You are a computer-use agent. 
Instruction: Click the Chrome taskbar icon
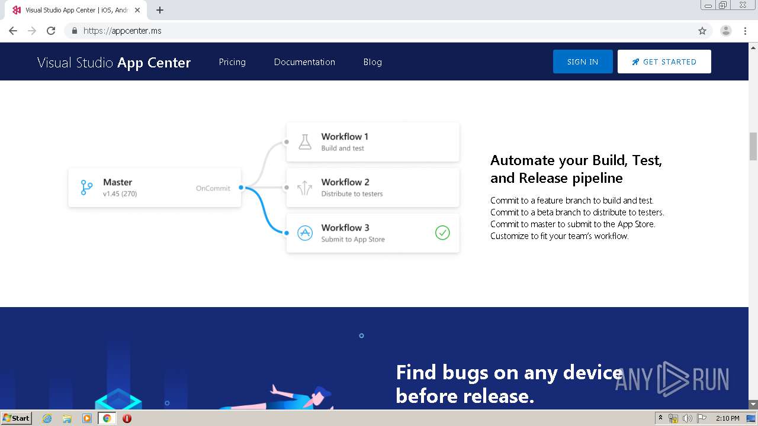click(107, 418)
